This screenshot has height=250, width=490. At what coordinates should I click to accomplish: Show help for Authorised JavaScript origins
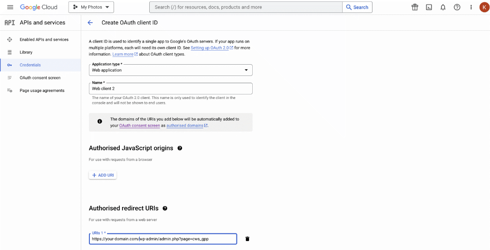[x=180, y=148]
